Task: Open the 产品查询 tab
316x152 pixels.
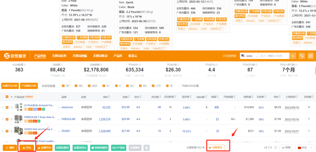Action: point(40,56)
